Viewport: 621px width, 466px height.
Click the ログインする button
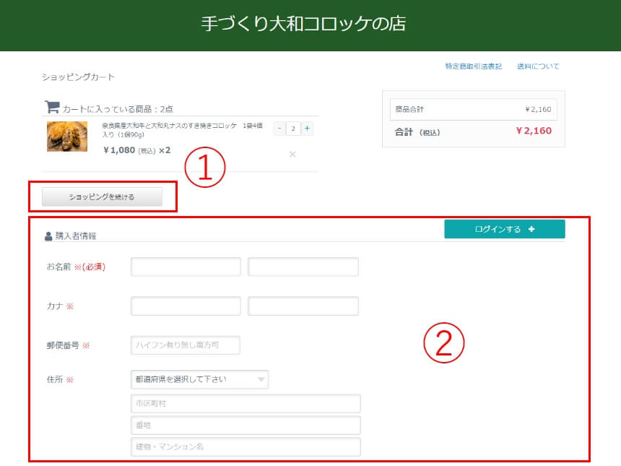pos(504,229)
